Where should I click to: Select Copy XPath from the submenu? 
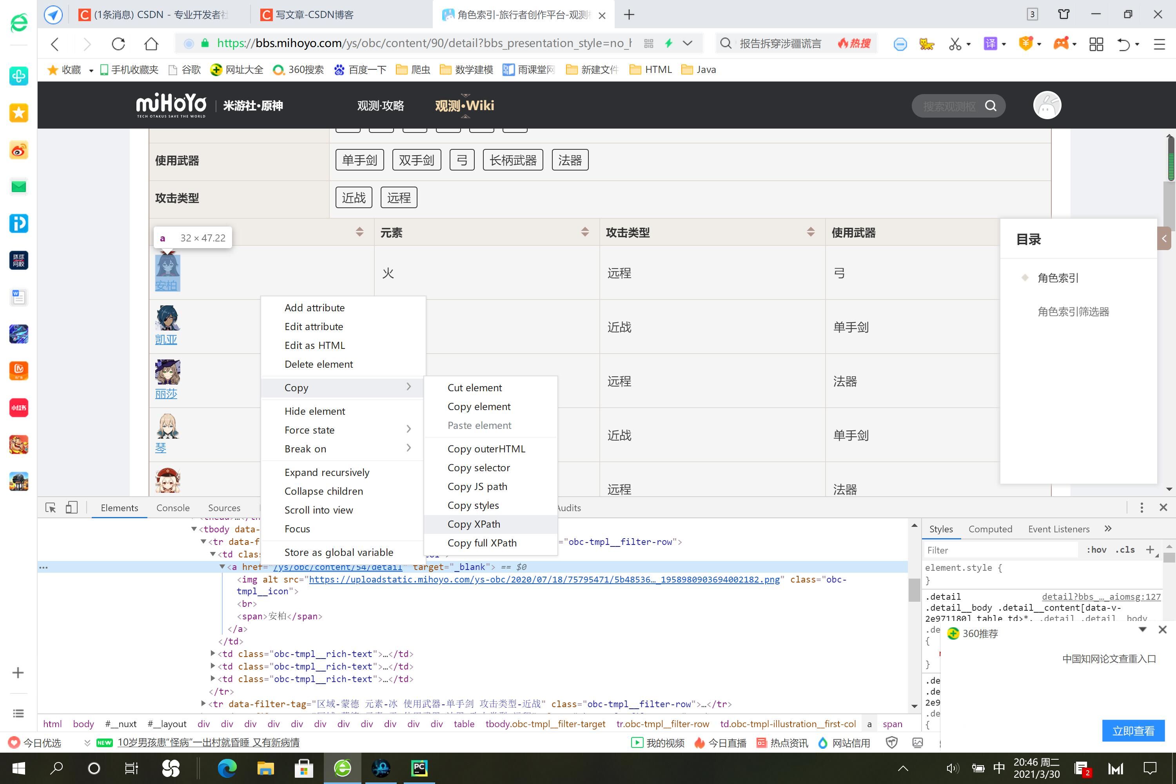coord(474,524)
